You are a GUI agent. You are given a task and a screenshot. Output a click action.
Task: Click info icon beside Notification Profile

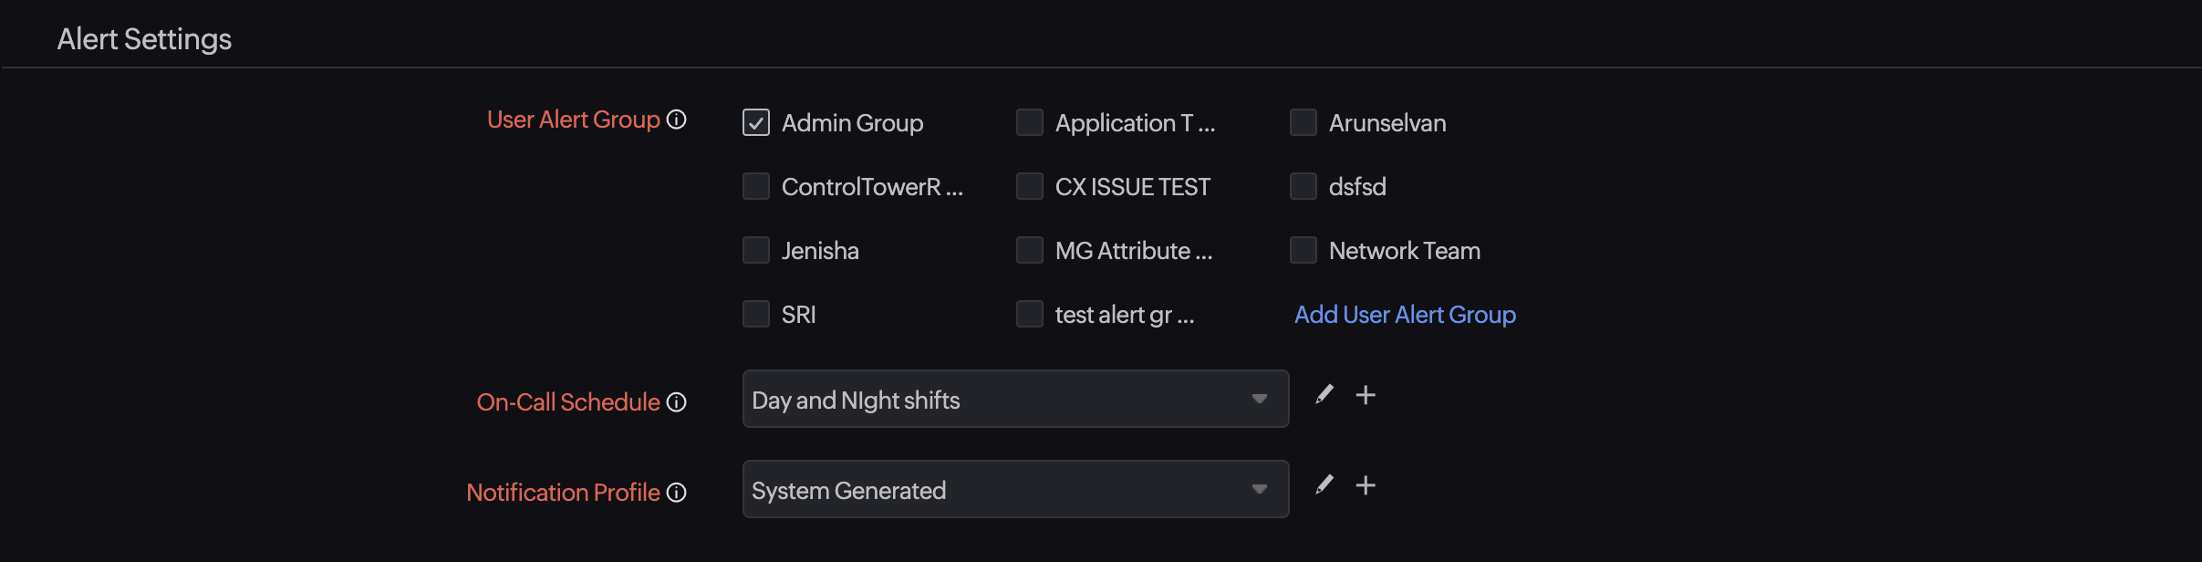676,493
